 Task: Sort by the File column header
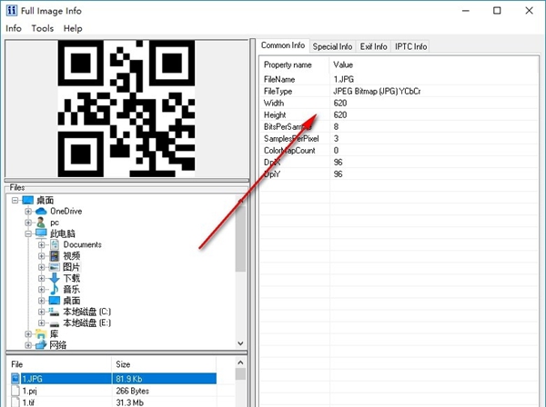60,364
